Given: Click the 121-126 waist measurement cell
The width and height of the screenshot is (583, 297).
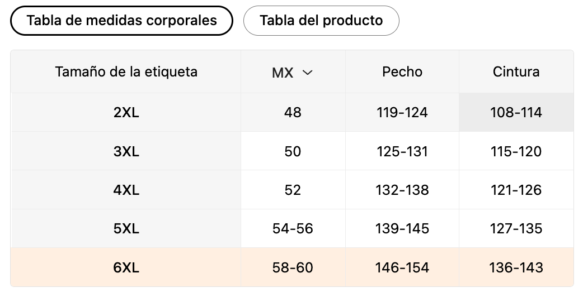Looking at the screenshot, I should tap(516, 190).
